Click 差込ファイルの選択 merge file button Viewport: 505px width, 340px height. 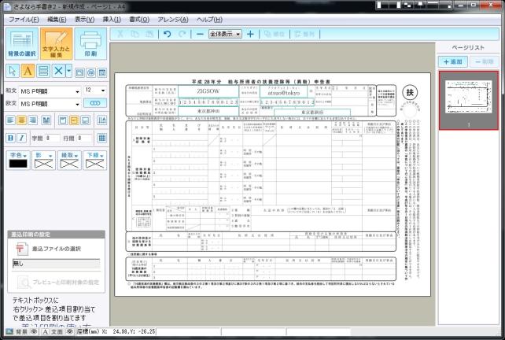coord(48,249)
